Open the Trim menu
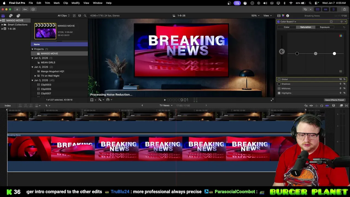Viewport: 350px width, 197px height. pos(47,3)
